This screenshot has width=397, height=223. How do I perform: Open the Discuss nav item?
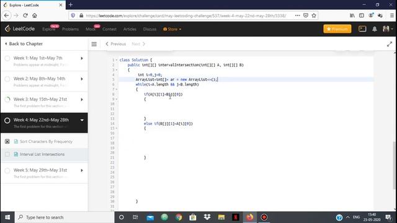coord(149,29)
